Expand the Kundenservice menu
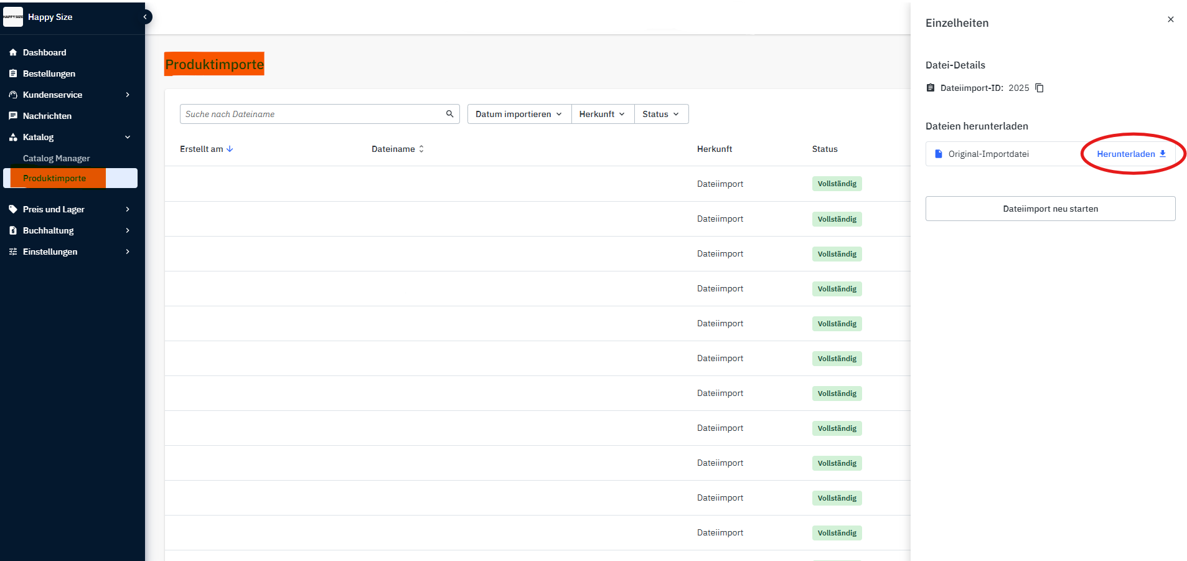Screen dimensions: 1187x561 (x=128, y=95)
